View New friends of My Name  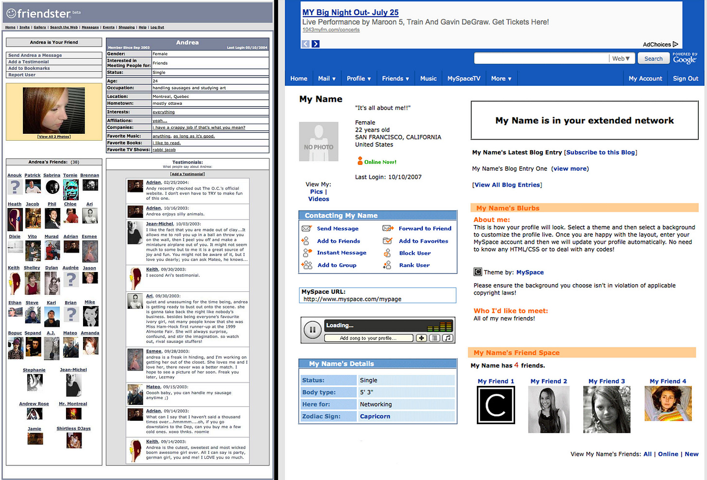691,454
